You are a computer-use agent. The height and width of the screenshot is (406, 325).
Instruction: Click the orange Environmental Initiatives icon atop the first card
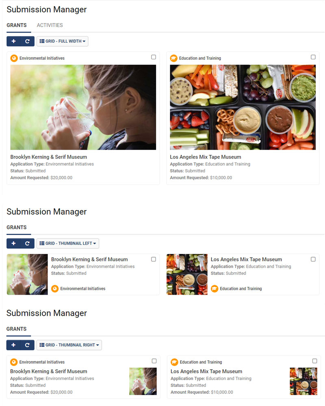point(14,58)
